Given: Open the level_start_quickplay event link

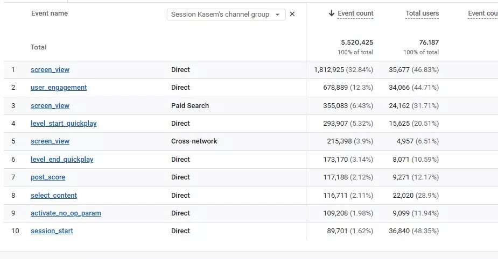Looking at the screenshot, I should click(x=64, y=124).
